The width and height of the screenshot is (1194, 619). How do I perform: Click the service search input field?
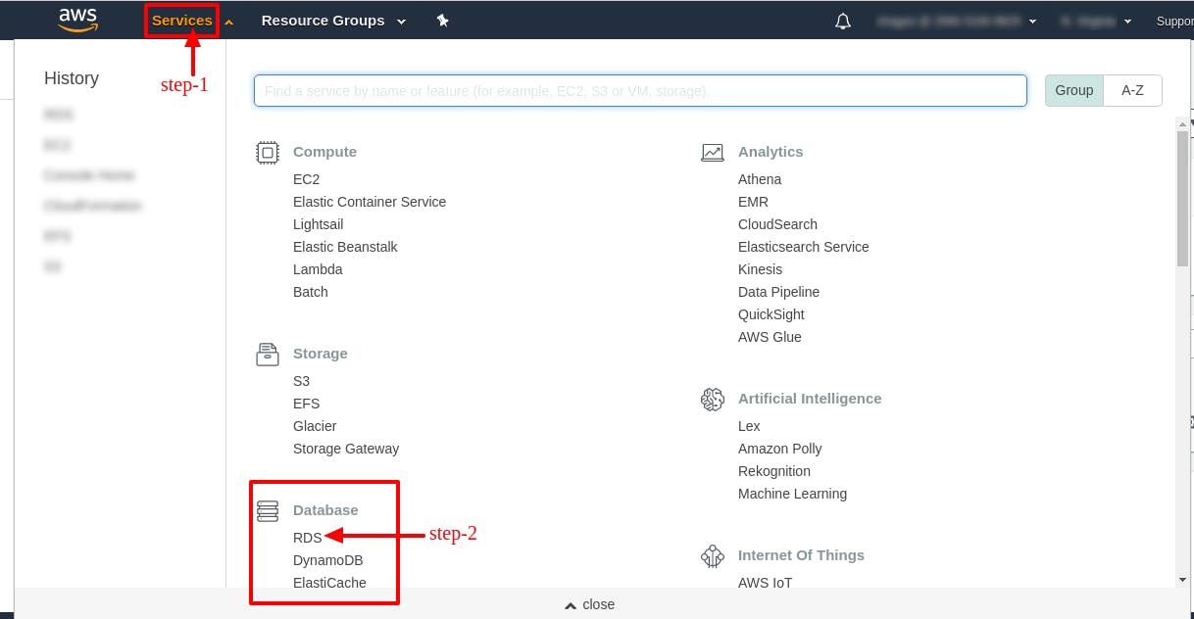coord(640,90)
